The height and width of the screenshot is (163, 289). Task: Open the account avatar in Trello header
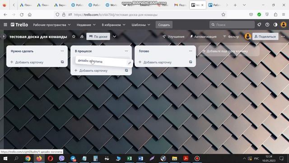coord(284,24)
